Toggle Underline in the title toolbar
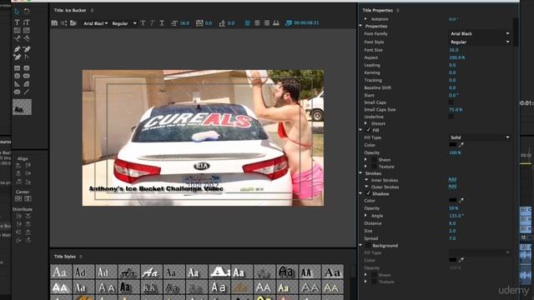The height and width of the screenshot is (300, 534). coord(162,23)
